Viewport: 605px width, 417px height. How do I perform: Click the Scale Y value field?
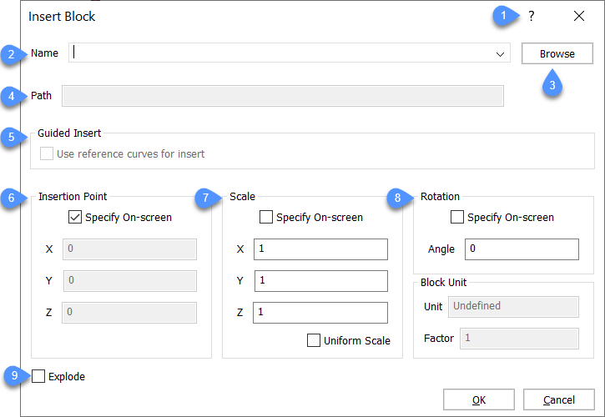[321, 281]
